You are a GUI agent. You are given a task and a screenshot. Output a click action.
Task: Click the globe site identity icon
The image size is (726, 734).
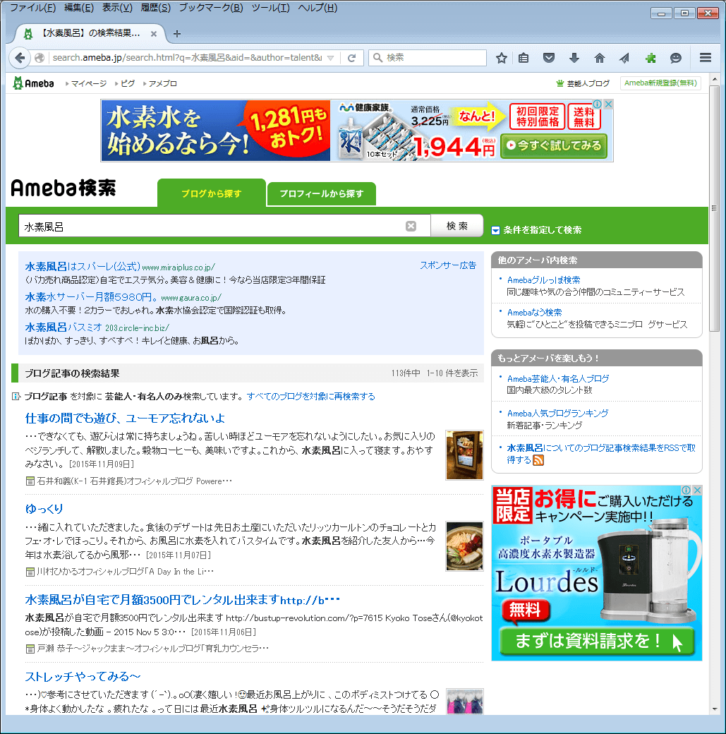(40, 58)
